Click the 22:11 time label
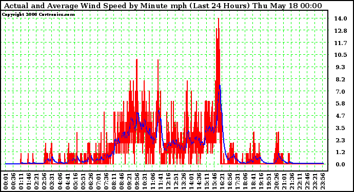The width and height of the screenshot is (354, 192). tap(300, 181)
